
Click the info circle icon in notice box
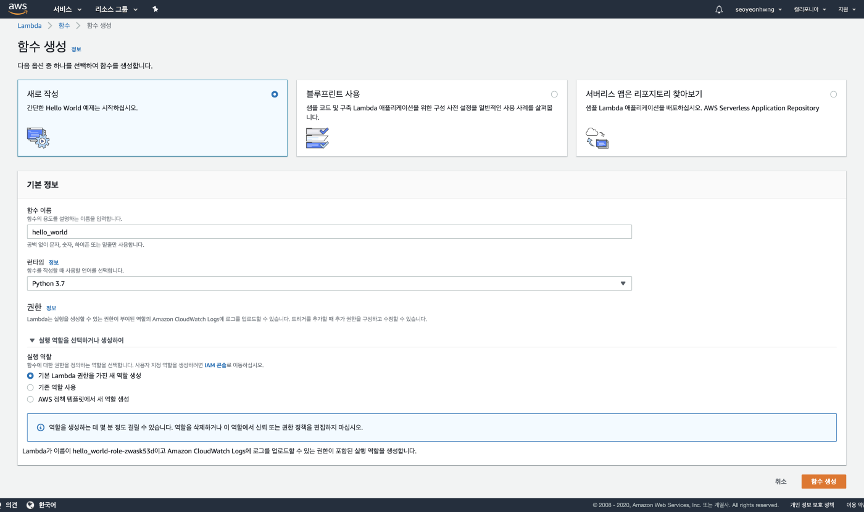pos(41,427)
